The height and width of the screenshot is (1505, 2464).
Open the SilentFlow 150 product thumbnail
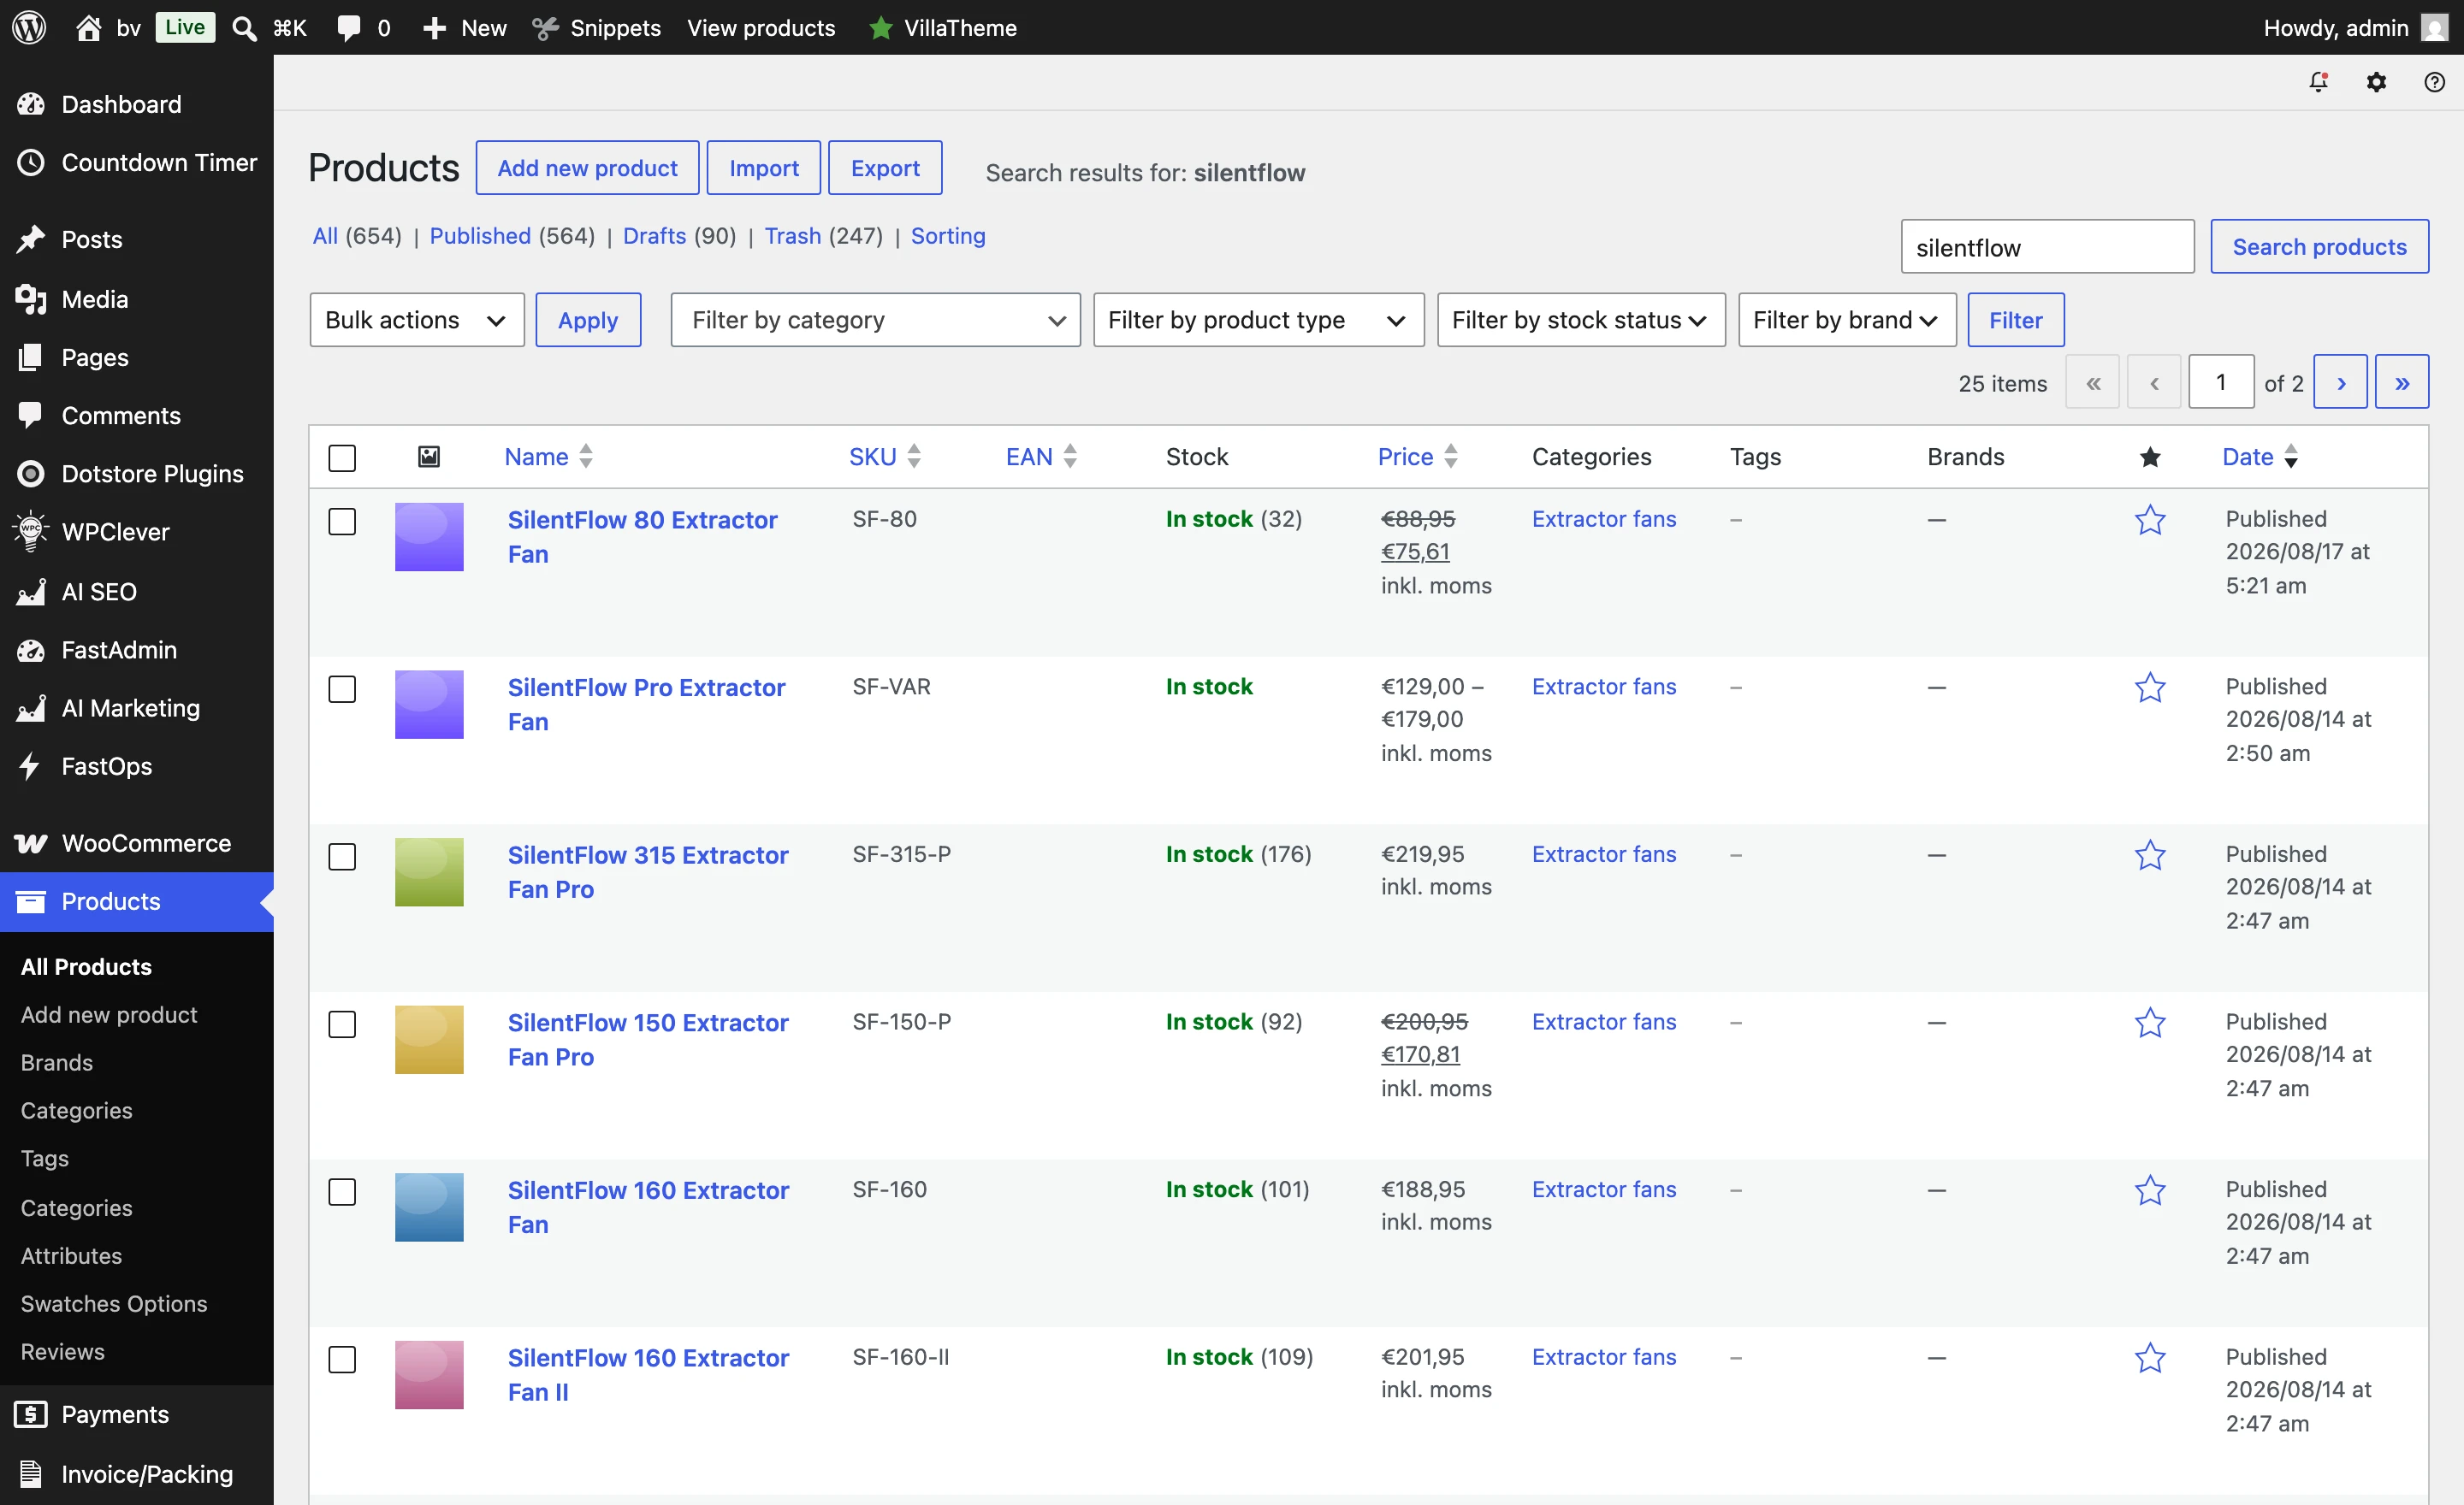coord(429,1039)
